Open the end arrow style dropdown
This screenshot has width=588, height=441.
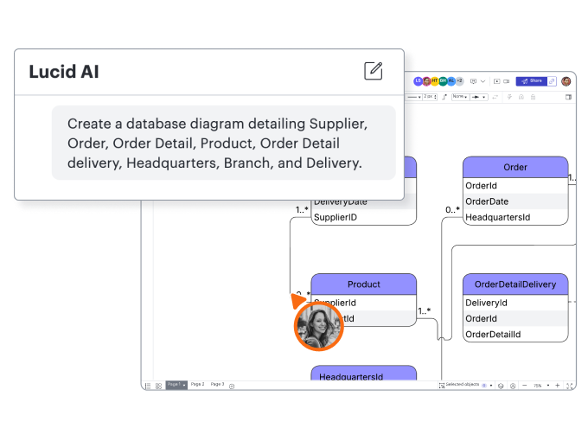[x=479, y=97]
